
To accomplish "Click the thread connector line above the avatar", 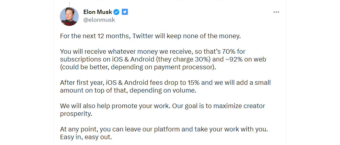I will pyautogui.click(x=69, y=4).
